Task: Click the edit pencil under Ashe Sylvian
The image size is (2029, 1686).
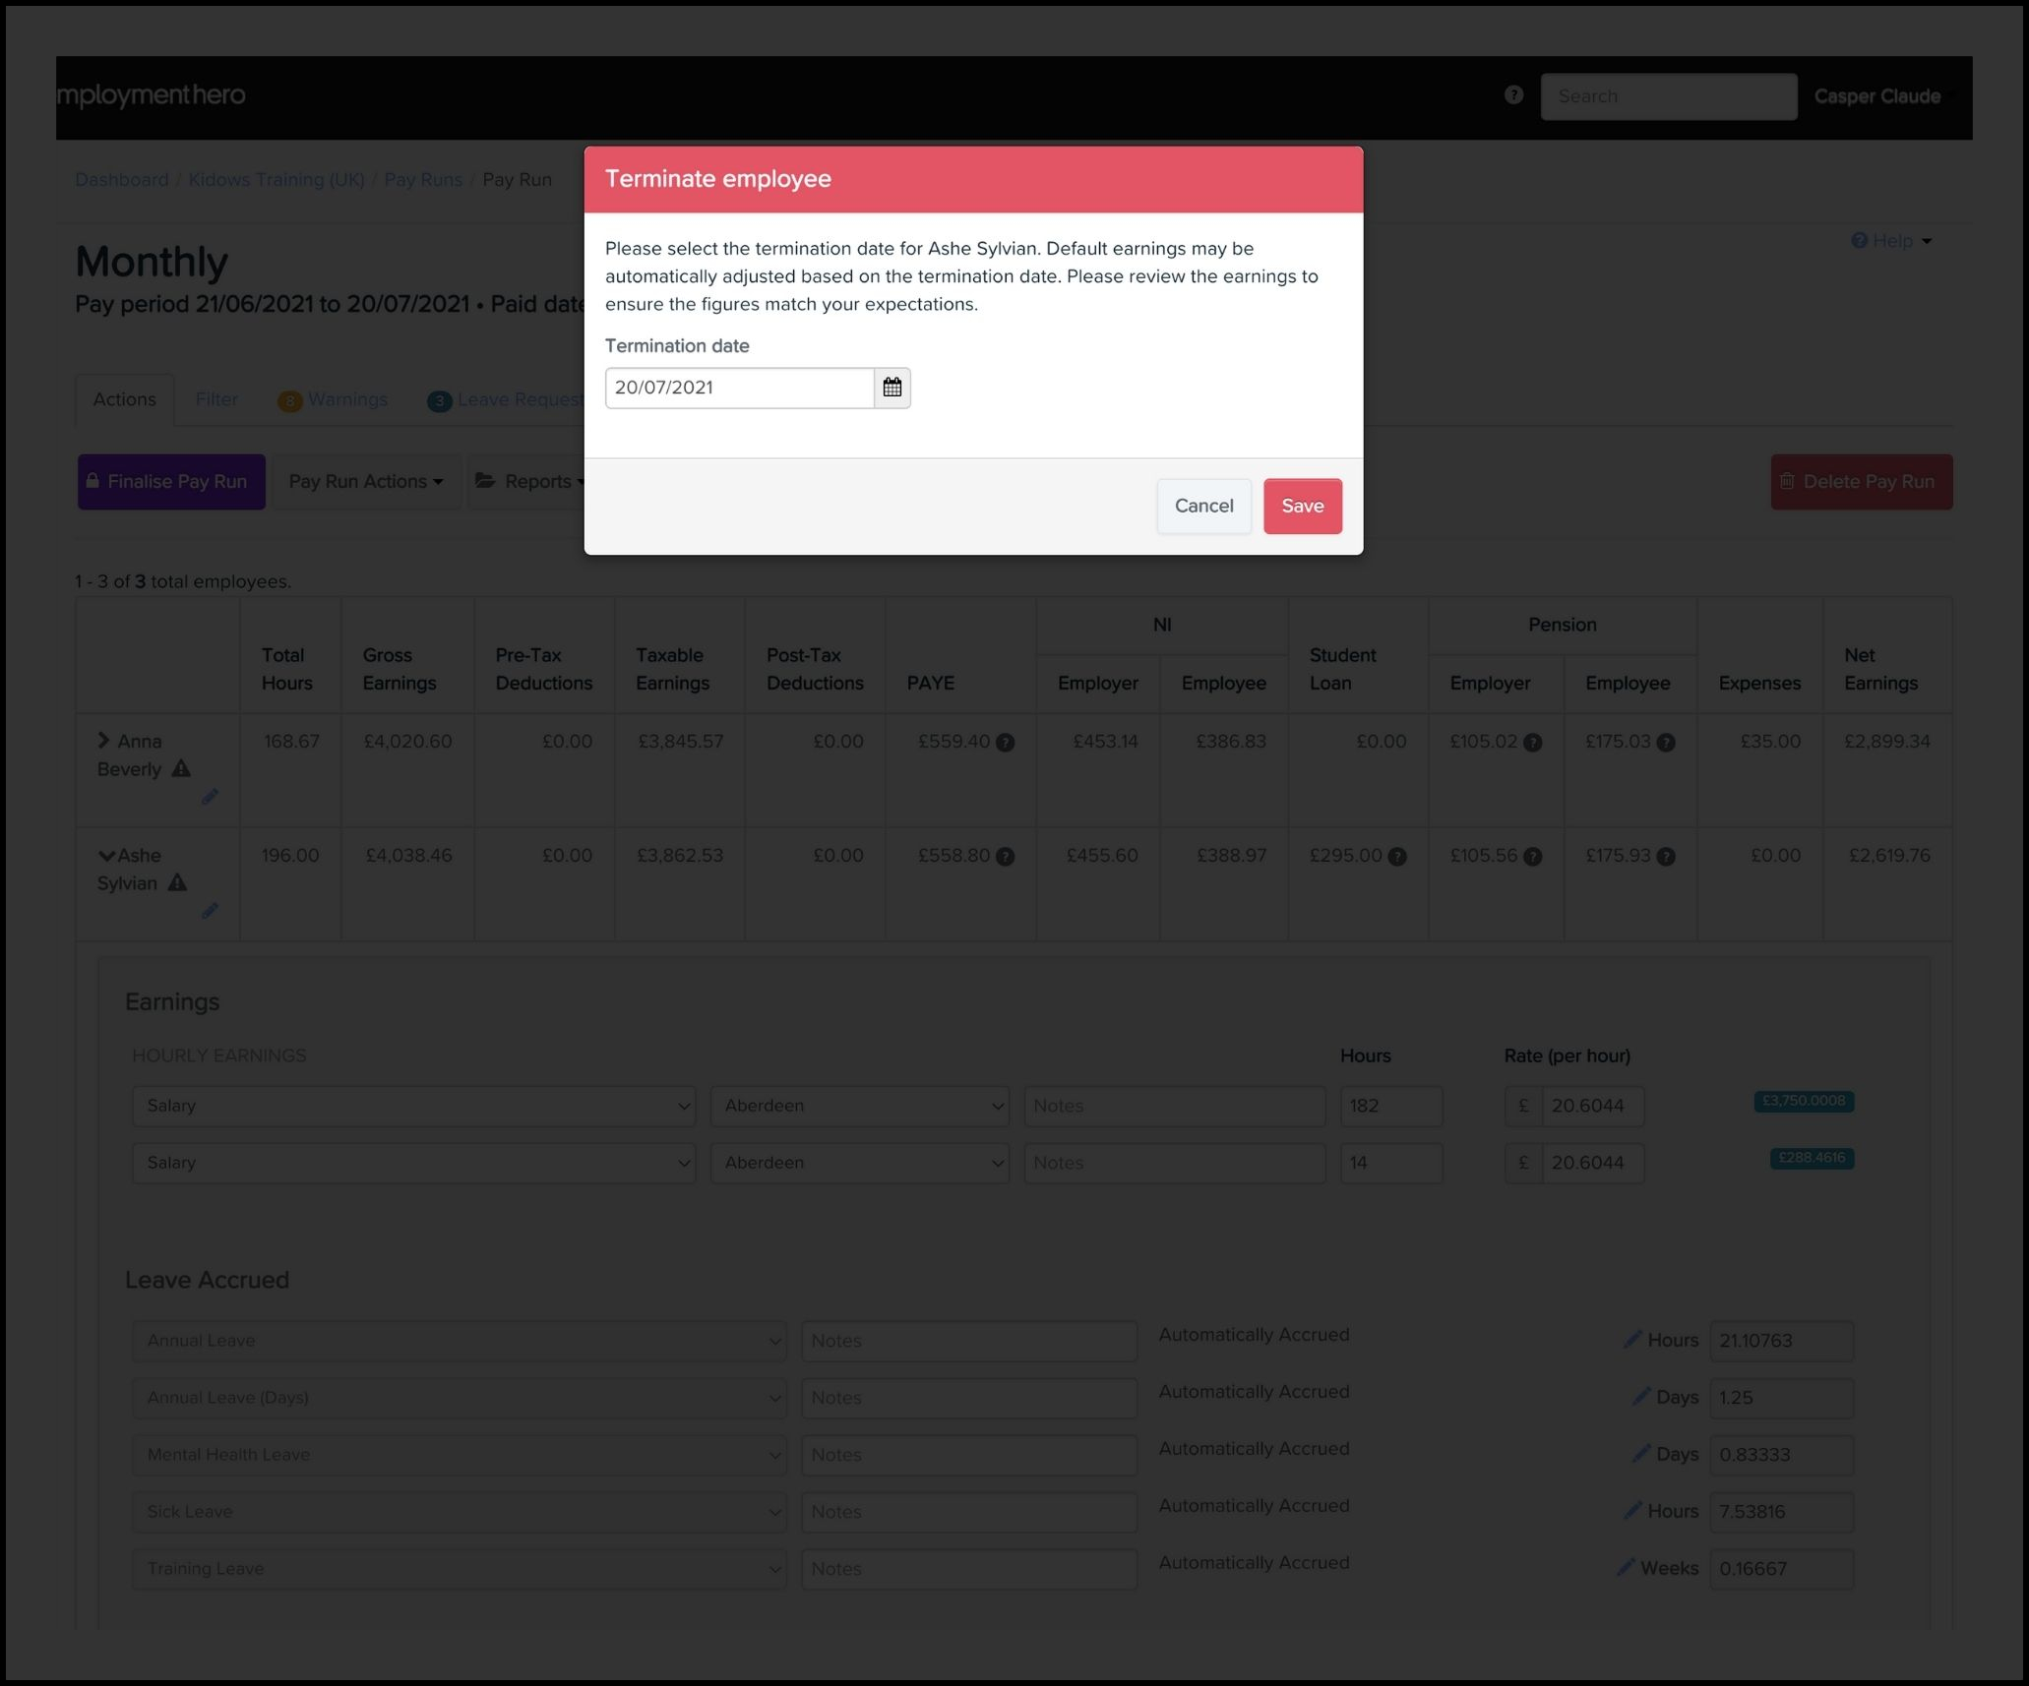Action: (210, 911)
